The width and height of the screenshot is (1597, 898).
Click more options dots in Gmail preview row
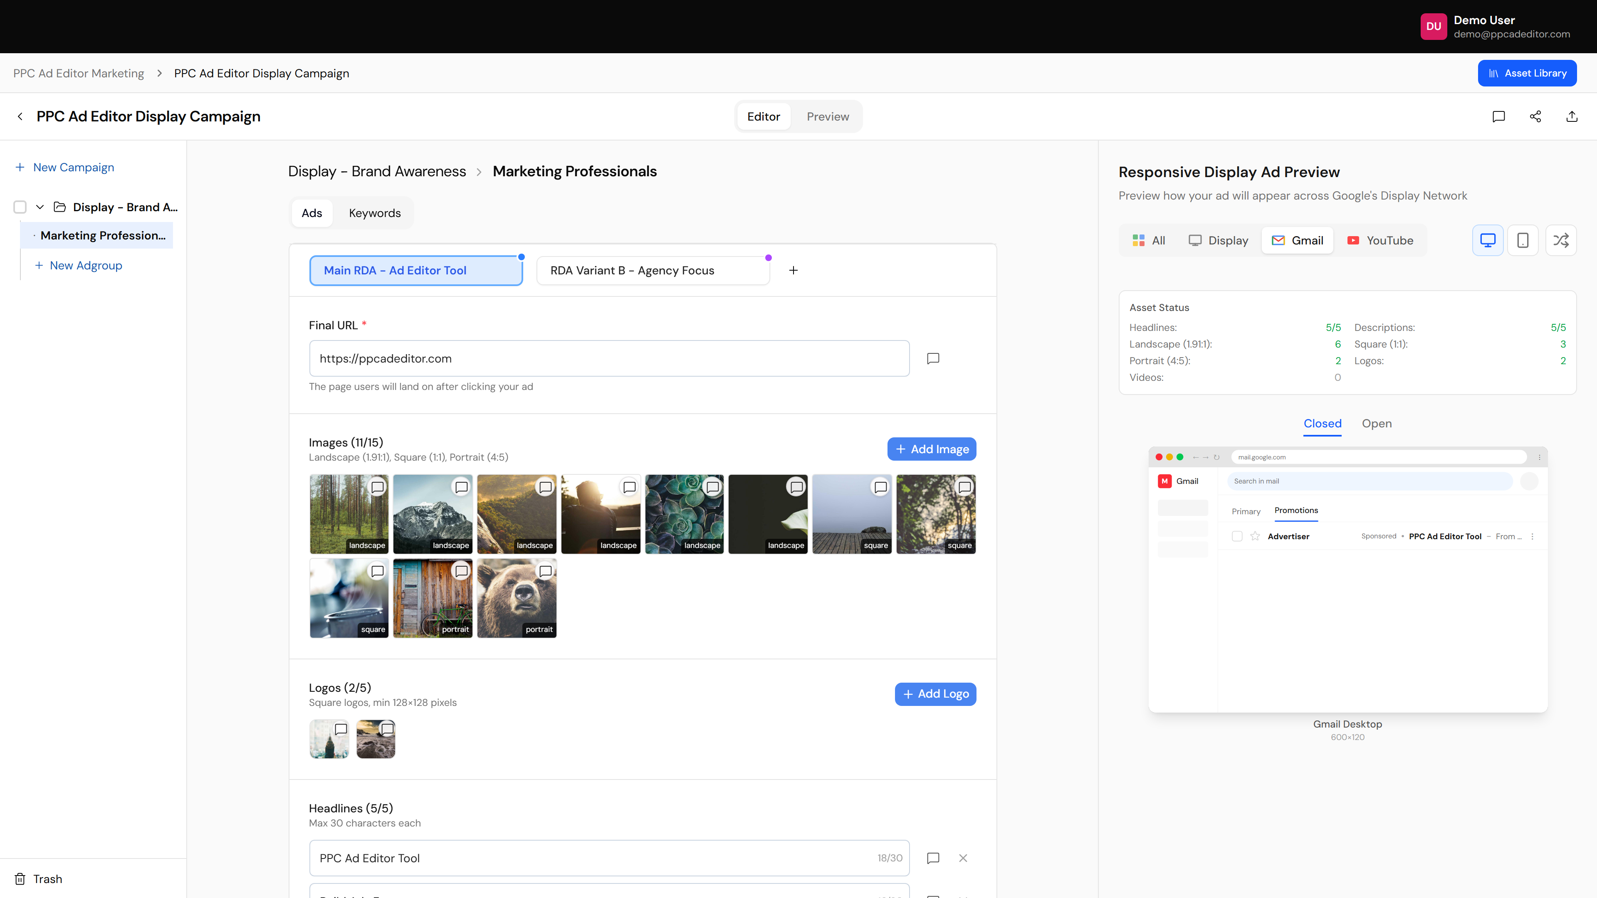pyautogui.click(x=1533, y=537)
